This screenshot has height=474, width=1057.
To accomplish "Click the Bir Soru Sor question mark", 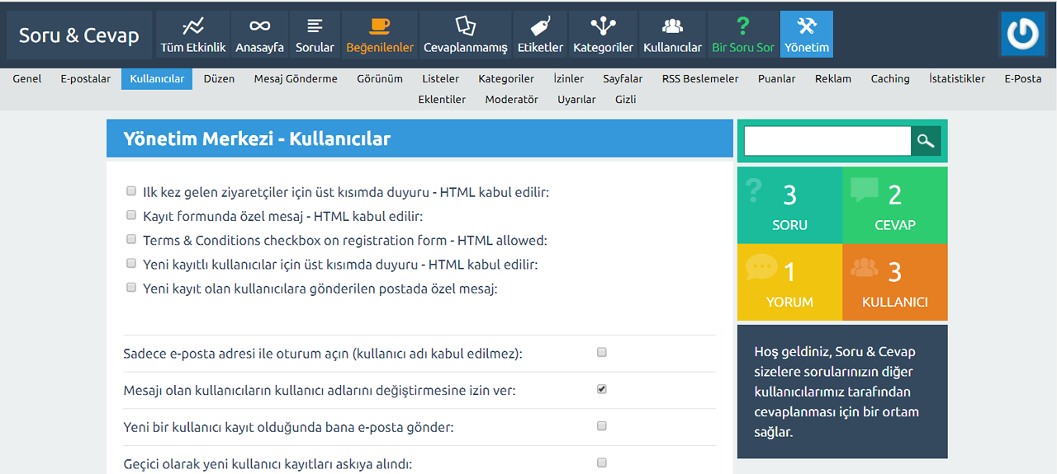I will click(x=743, y=26).
